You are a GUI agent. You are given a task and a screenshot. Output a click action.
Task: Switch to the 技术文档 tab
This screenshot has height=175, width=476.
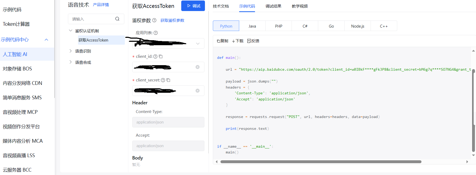221,6
